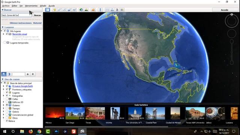
Task: Uncheck Fronteras y etiquetas layer
Action: tap(7, 89)
